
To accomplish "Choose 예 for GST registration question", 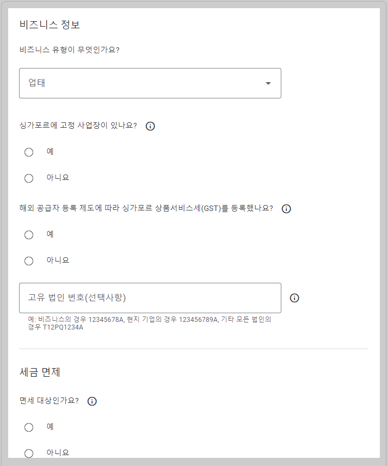I will click(29, 234).
